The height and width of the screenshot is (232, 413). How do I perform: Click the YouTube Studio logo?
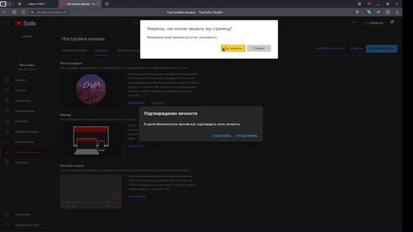(x=25, y=23)
